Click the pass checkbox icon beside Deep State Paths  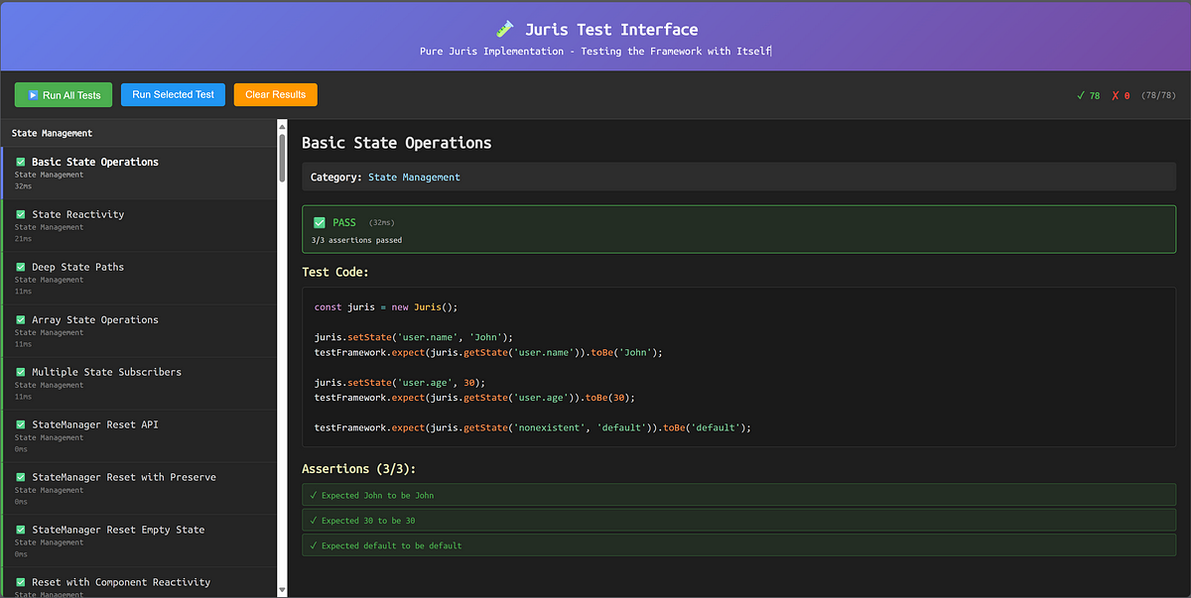pyautogui.click(x=20, y=267)
